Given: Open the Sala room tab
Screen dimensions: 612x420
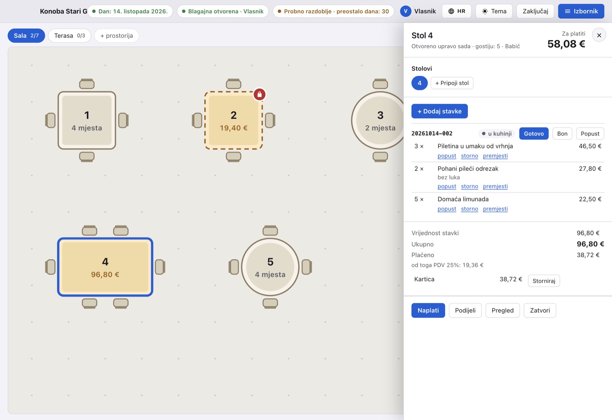Looking at the screenshot, I should click(26, 36).
